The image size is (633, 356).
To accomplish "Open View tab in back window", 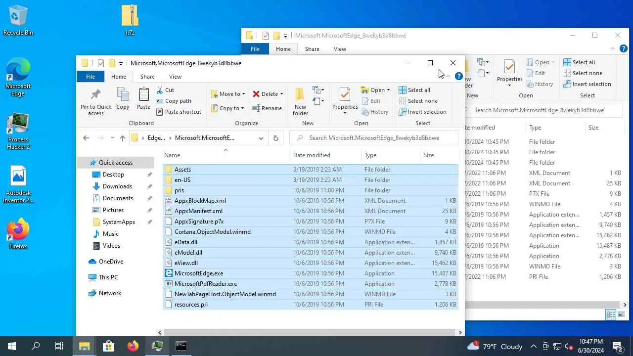I will [x=340, y=49].
